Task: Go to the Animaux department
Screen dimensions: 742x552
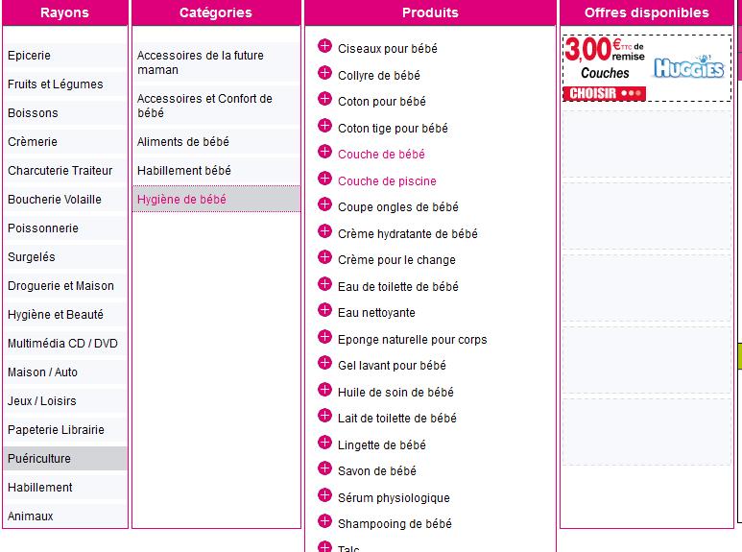Action: [x=31, y=516]
